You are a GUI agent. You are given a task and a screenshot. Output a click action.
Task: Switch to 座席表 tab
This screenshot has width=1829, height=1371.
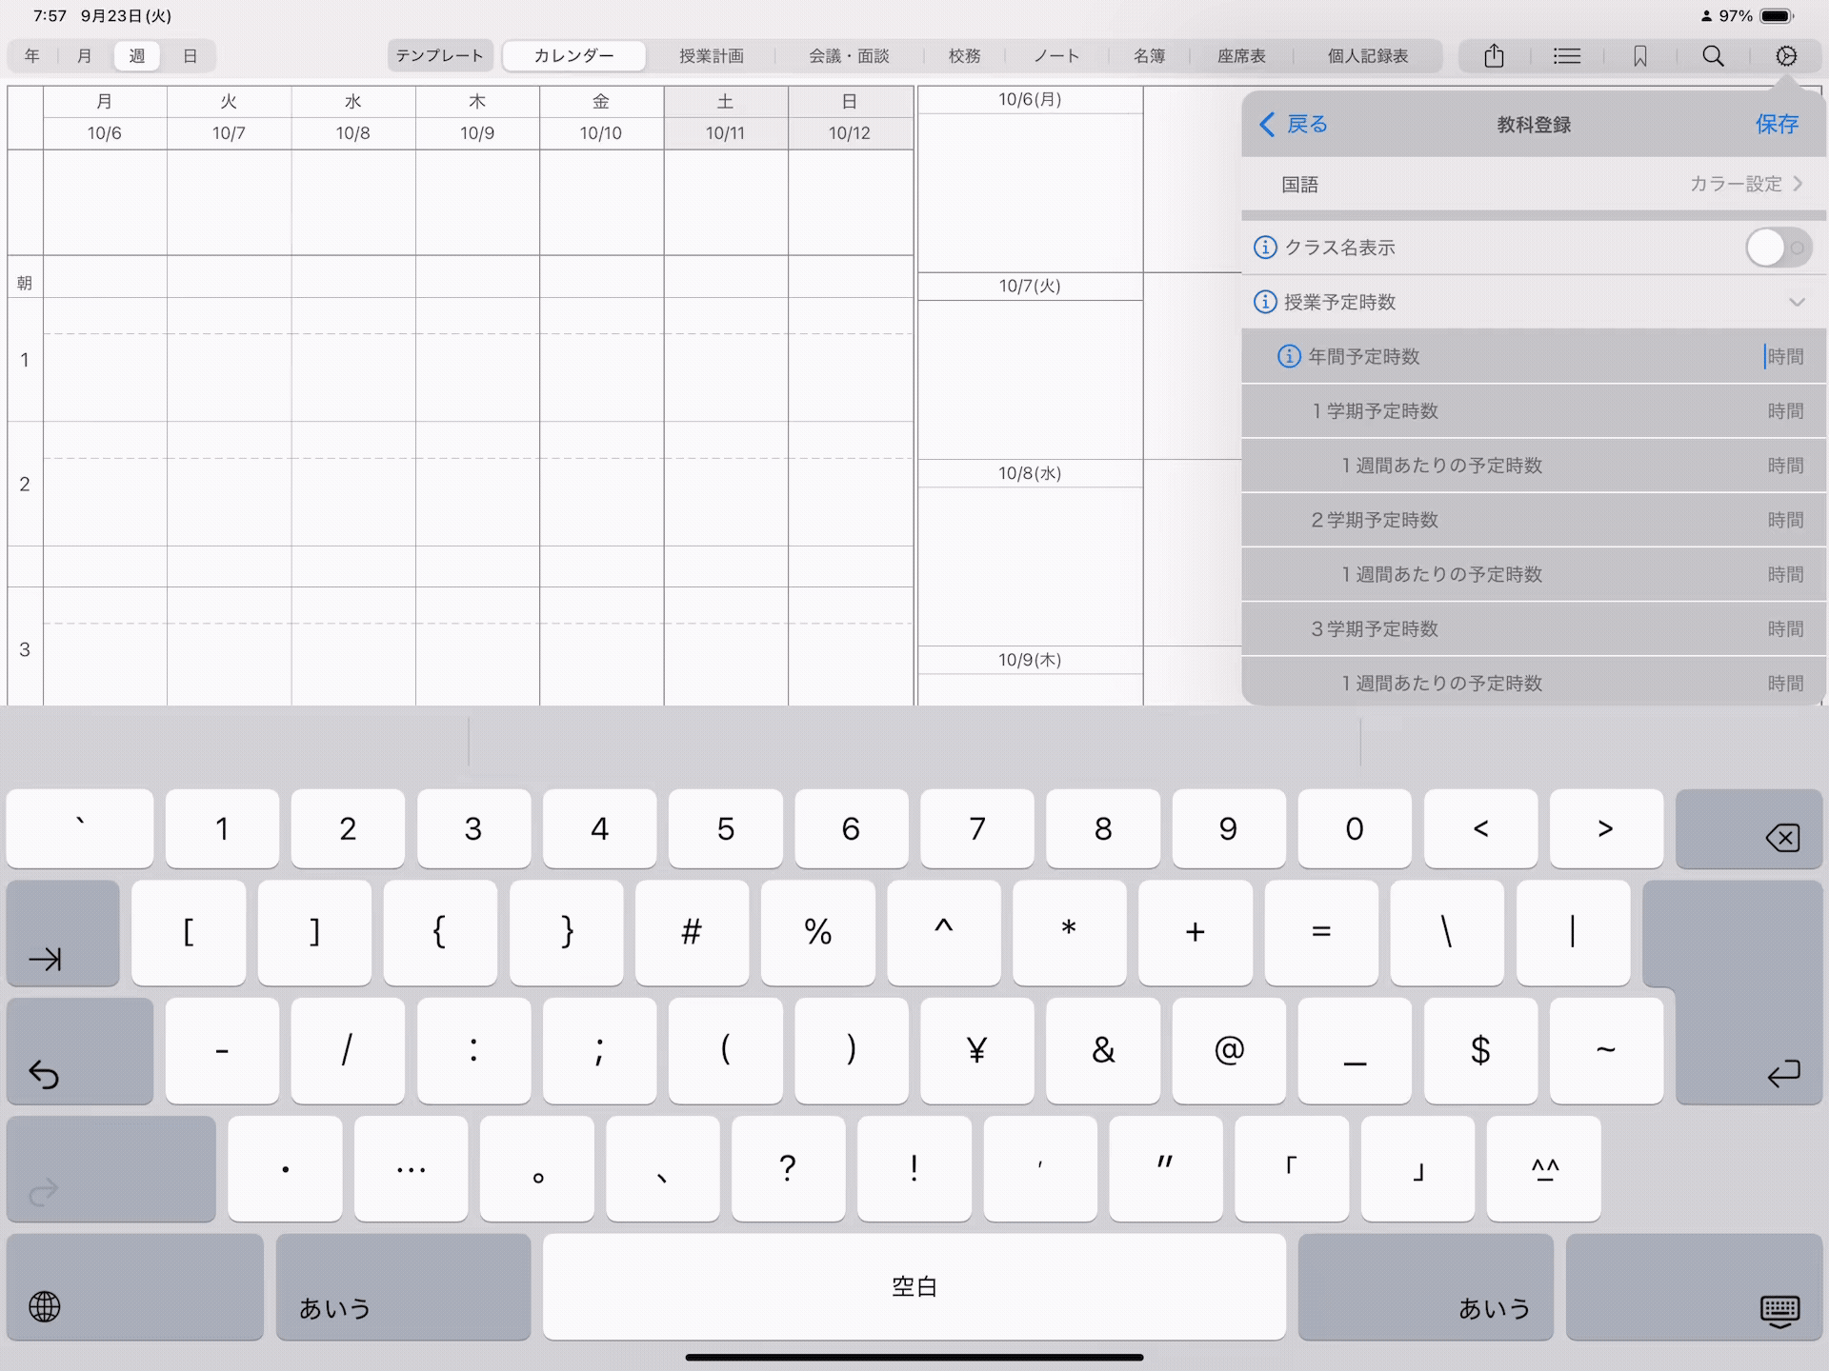click(1240, 56)
